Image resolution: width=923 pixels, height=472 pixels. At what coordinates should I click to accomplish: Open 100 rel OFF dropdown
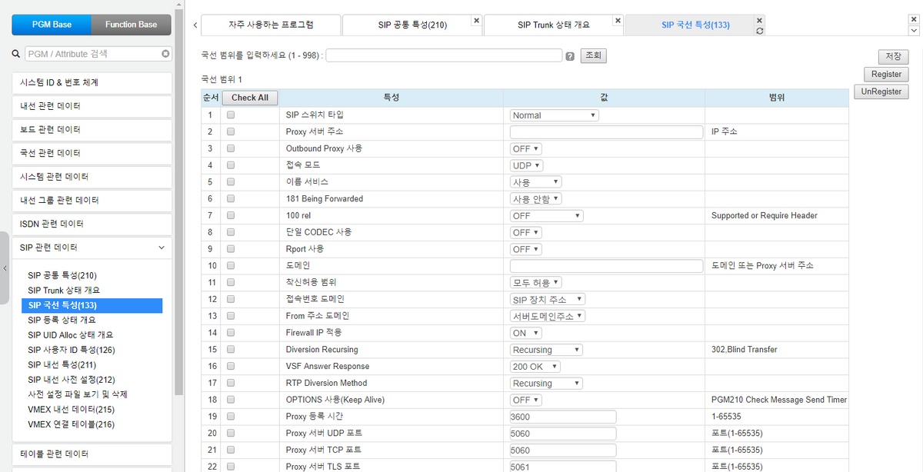click(546, 215)
